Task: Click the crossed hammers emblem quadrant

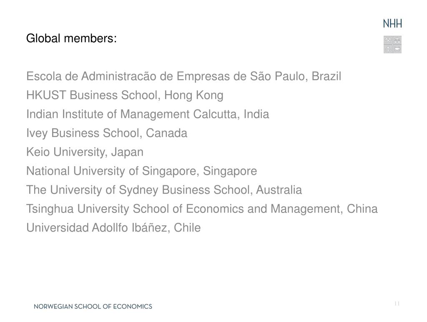Action: click(x=388, y=40)
